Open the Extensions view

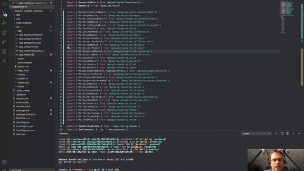pyautogui.click(x=4, y=32)
